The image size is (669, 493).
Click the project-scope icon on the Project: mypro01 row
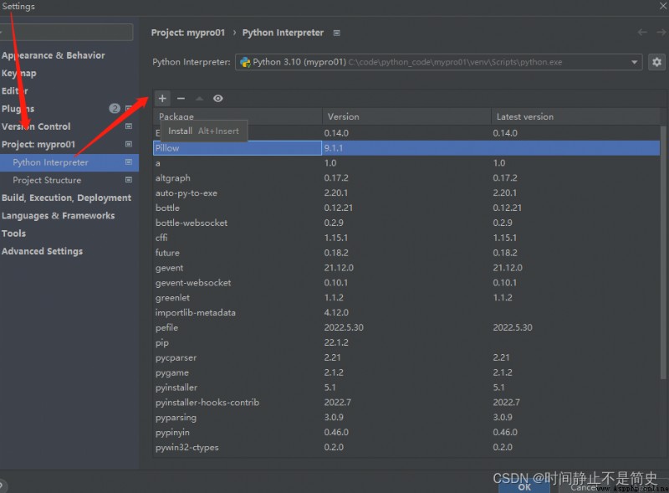(129, 145)
